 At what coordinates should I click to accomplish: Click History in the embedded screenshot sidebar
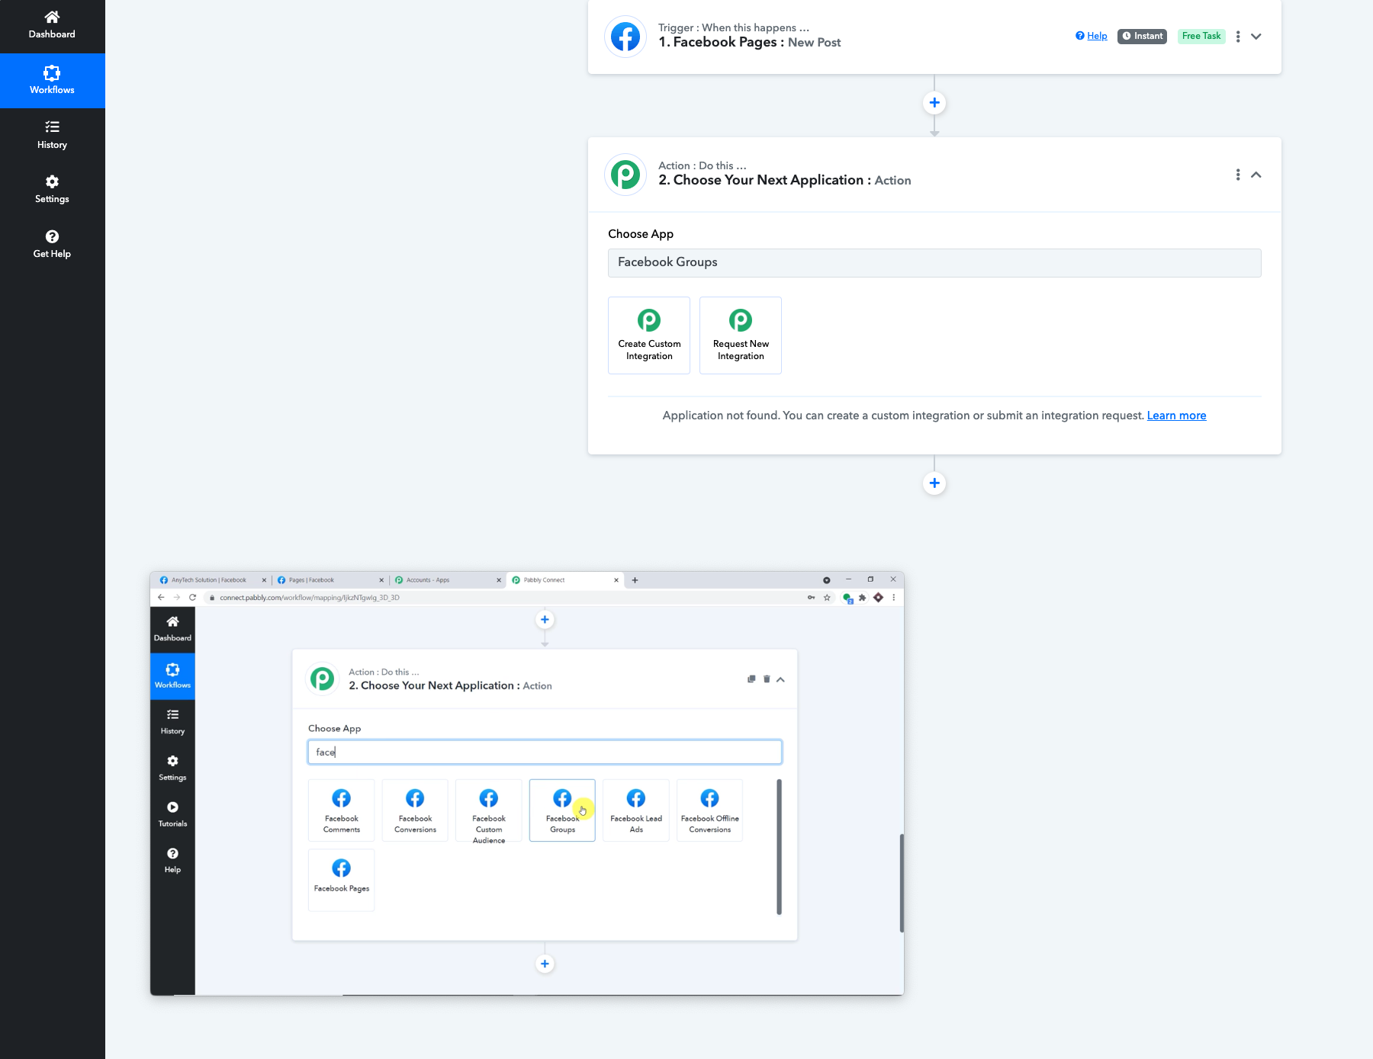[x=172, y=722]
